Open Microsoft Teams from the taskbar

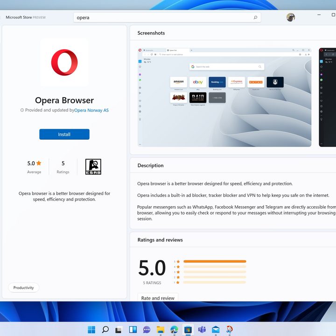[x=202, y=329]
